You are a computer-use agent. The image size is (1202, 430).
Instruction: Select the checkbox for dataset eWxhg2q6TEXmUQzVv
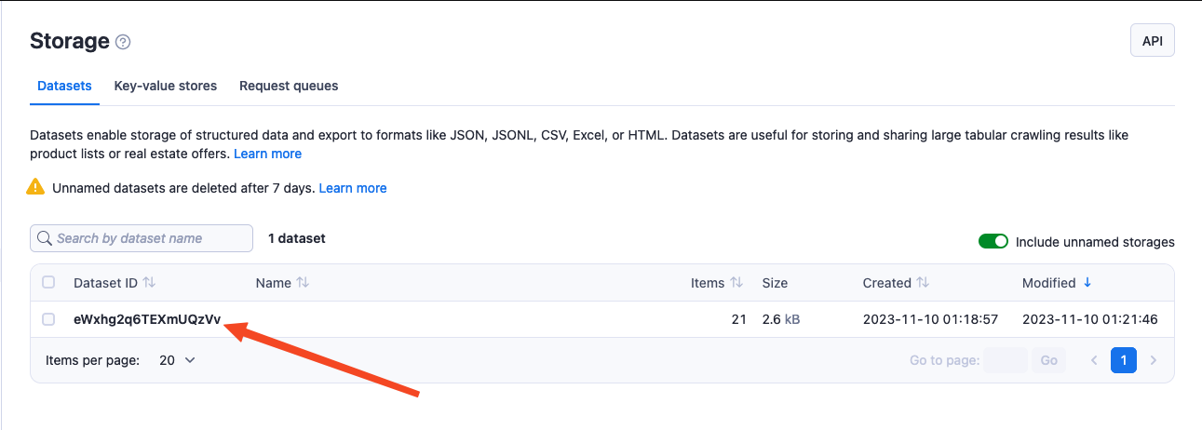coord(49,319)
